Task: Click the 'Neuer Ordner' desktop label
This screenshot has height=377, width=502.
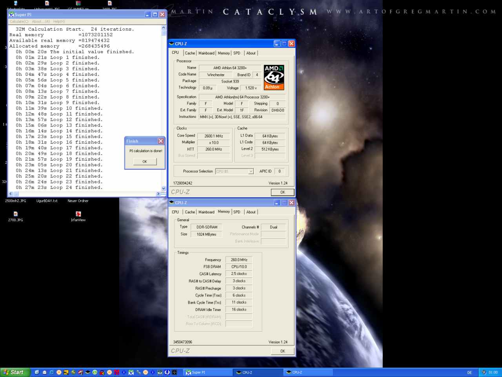Action: pos(78,201)
